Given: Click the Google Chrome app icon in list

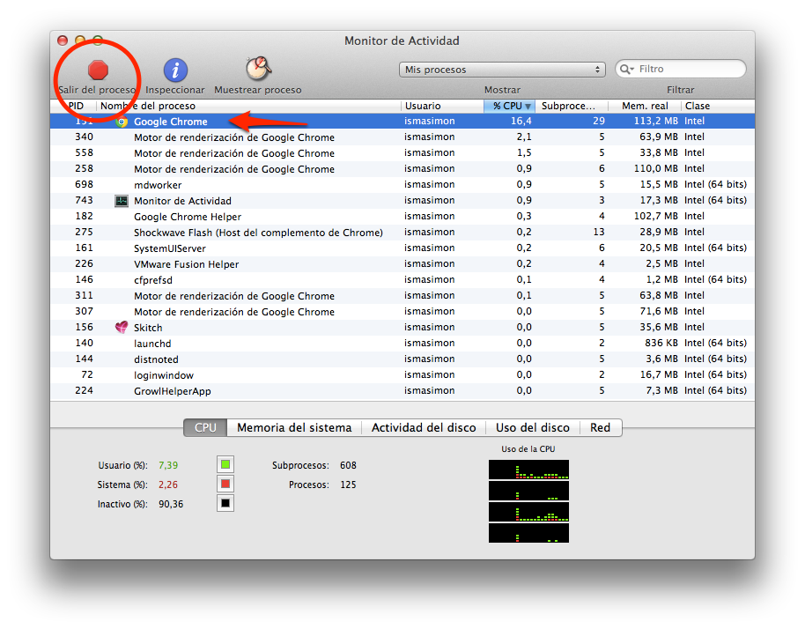Looking at the screenshot, I should (x=122, y=122).
